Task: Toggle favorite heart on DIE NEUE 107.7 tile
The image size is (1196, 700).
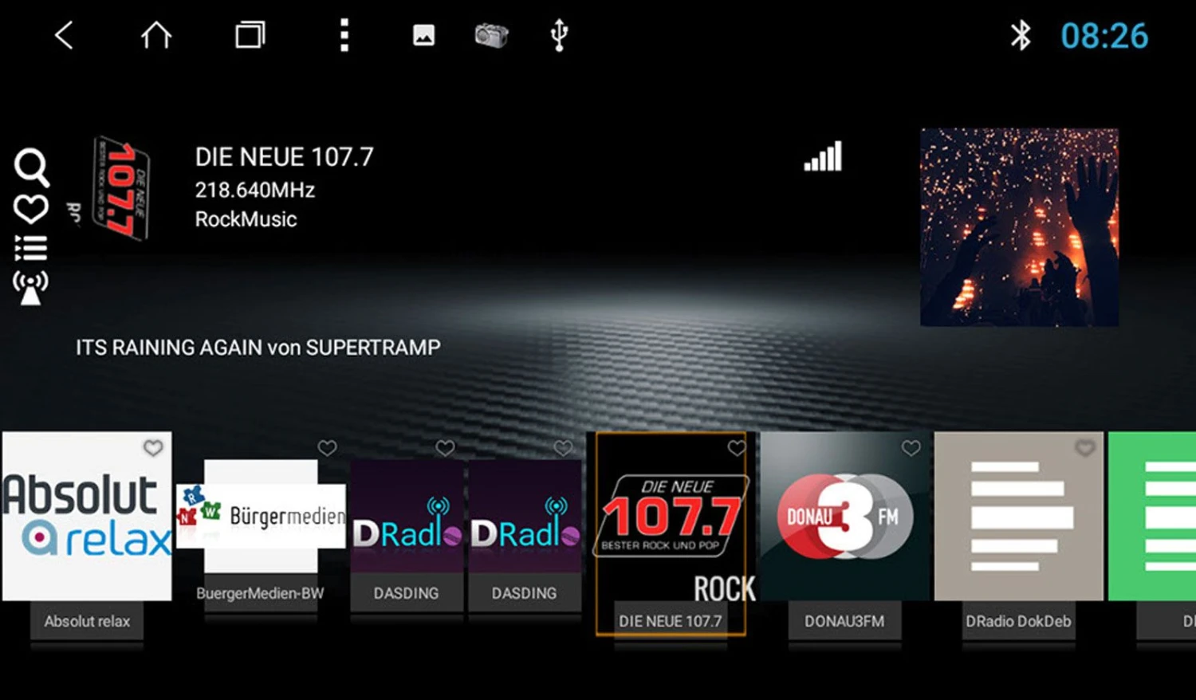Action: [737, 448]
